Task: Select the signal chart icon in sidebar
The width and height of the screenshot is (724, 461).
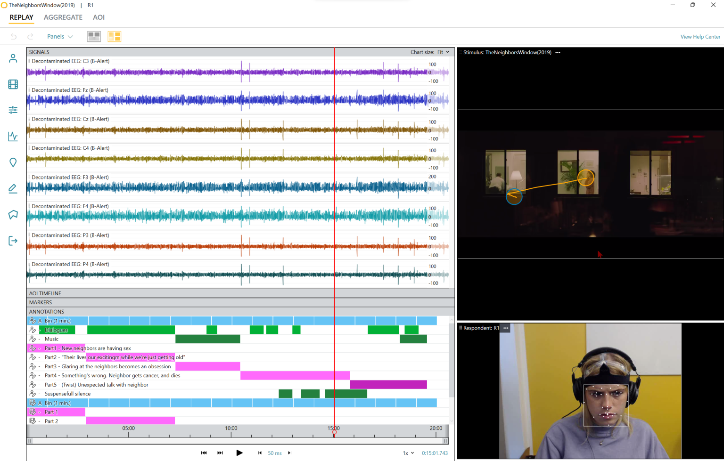Action: point(13,137)
